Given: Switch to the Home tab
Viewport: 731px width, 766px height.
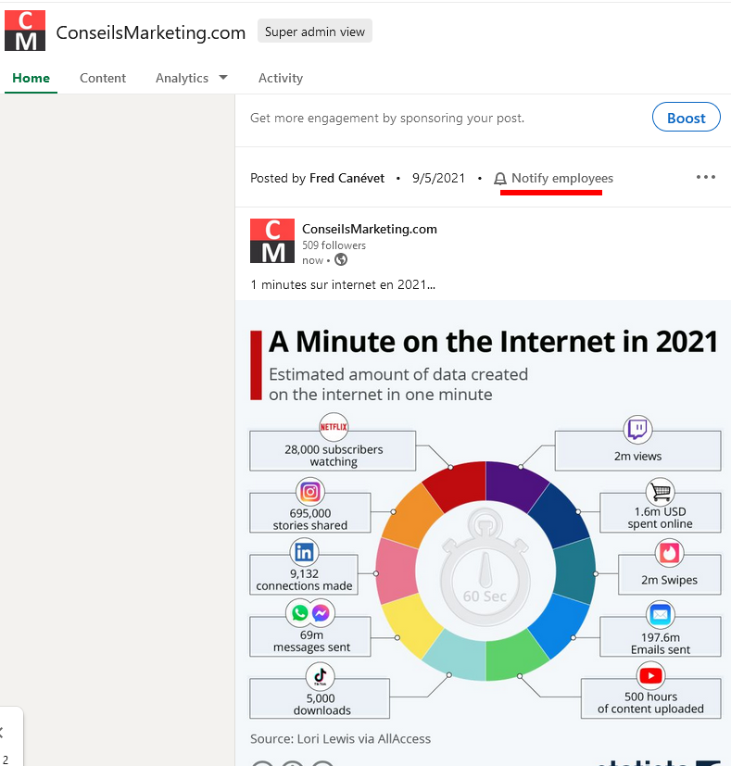Looking at the screenshot, I should (31, 78).
